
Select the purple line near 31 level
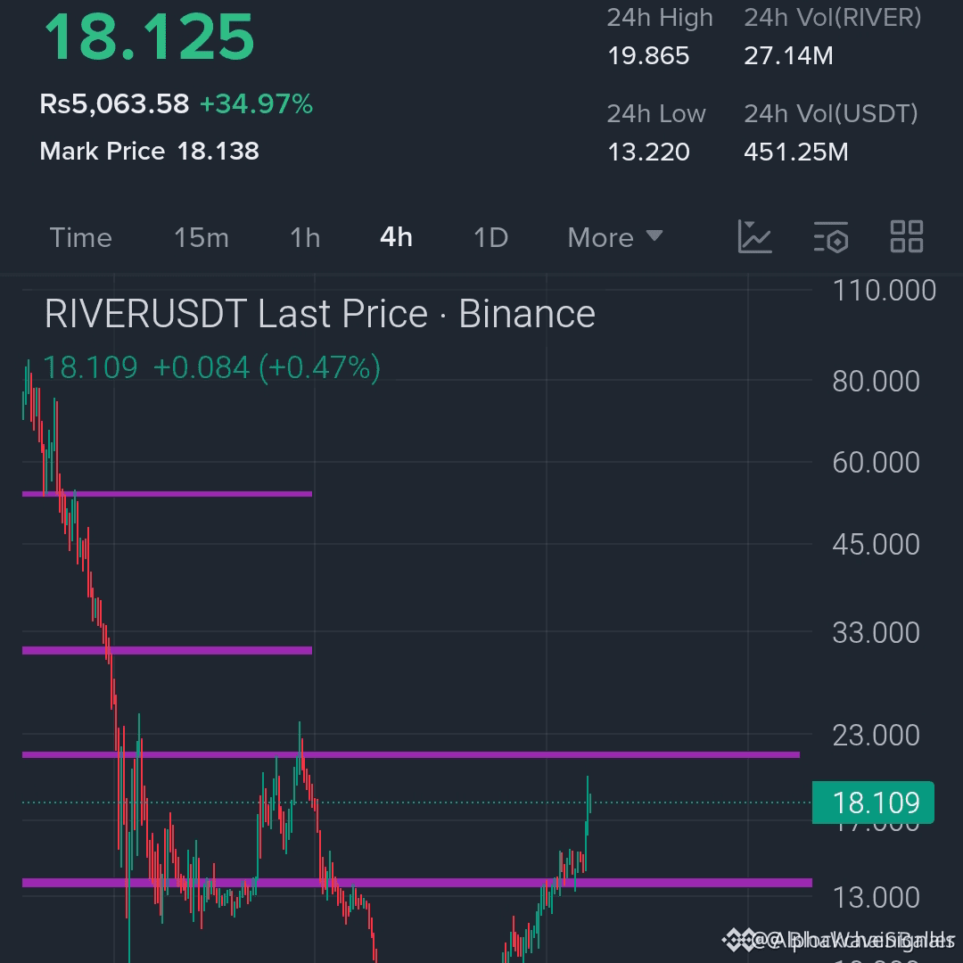[167, 650]
